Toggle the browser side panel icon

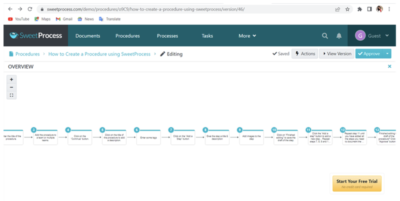[369, 9]
